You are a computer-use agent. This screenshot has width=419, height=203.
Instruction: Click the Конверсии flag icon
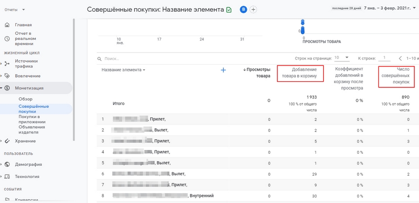coord(7,200)
